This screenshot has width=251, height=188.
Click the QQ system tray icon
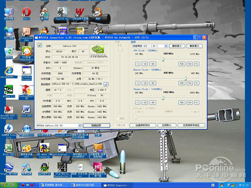222,185
